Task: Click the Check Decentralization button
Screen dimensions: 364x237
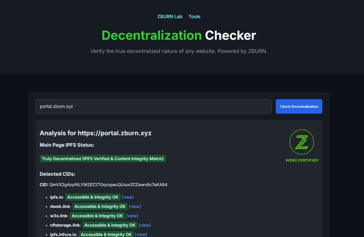Action: pyautogui.click(x=299, y=107)
